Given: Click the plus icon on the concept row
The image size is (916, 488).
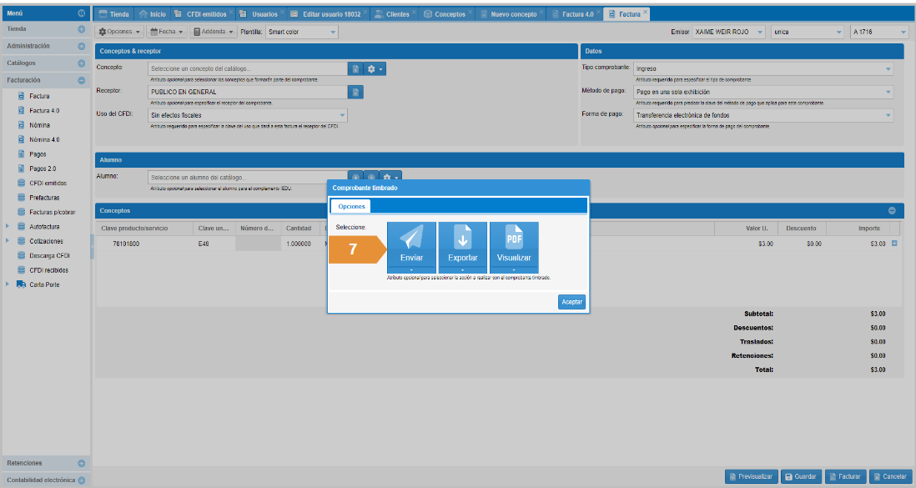Looking at the screenshot, I should click(x=895, y=244).
